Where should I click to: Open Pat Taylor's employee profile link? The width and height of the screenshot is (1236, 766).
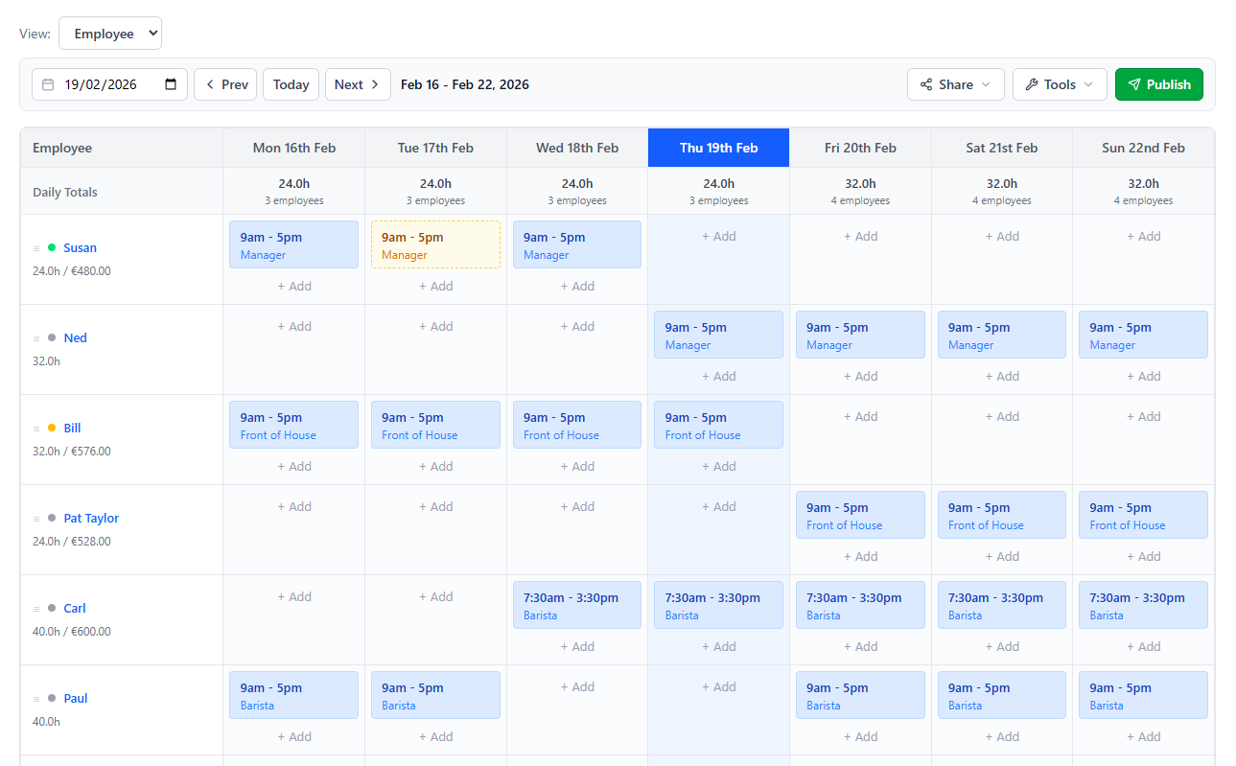90,518
